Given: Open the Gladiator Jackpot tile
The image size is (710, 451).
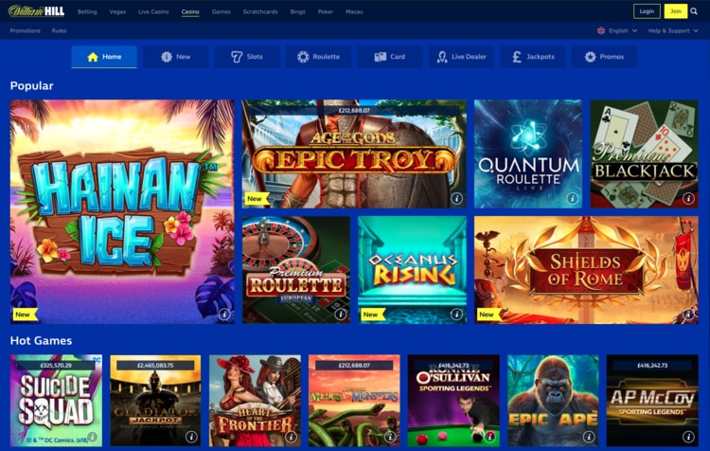Looking at the screenshot, I should 155,401.
